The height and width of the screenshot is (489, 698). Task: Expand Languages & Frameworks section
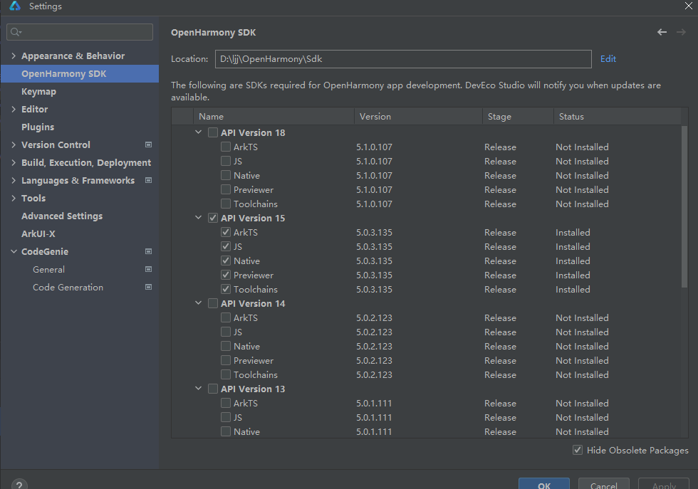14,180
